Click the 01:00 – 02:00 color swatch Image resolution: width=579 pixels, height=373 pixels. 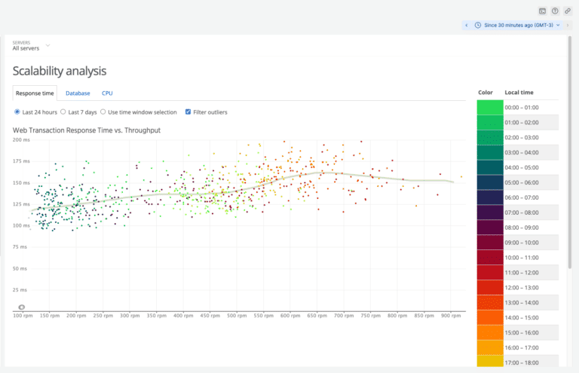490,123
